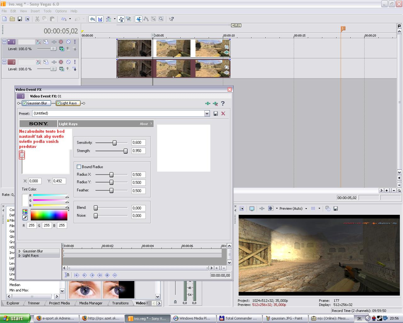Viewport: 403px width, 323px height.
Task: Open Track FX for track 1
Action: (54, 42)
